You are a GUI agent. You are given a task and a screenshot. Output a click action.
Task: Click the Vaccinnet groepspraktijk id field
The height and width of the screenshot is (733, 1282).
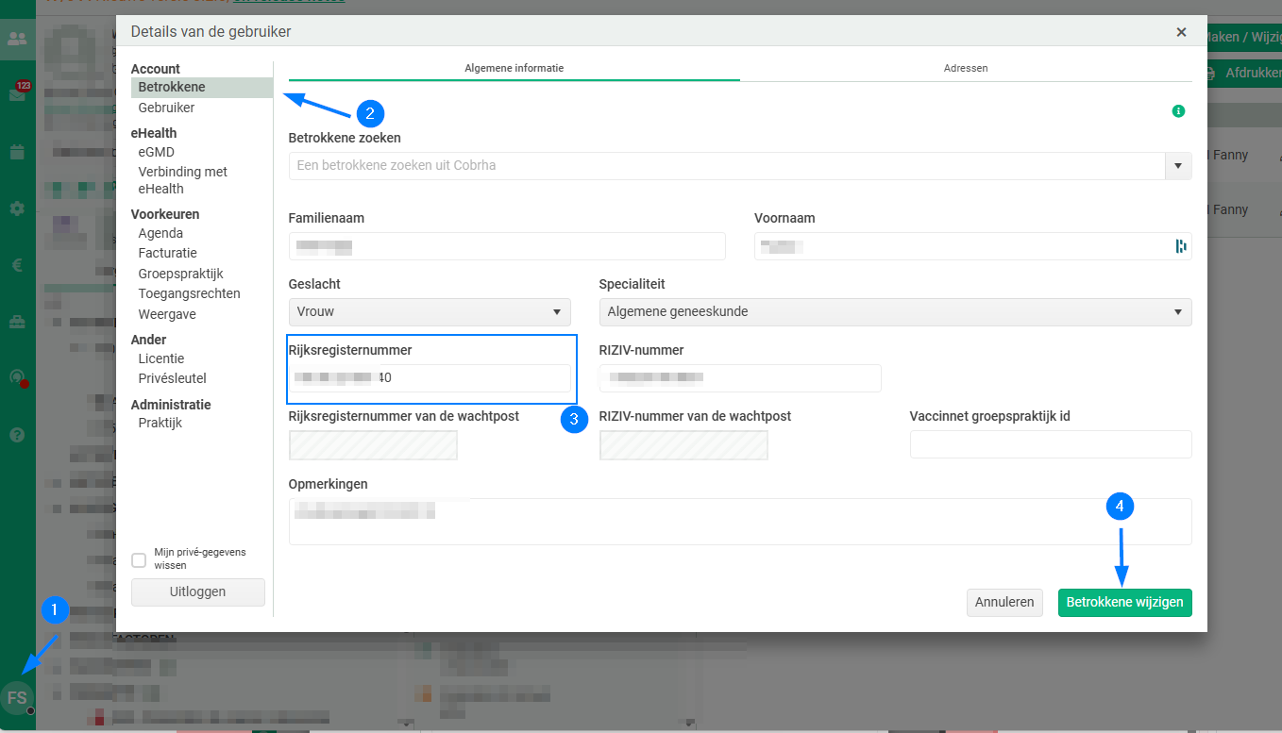coord(1051,444)
